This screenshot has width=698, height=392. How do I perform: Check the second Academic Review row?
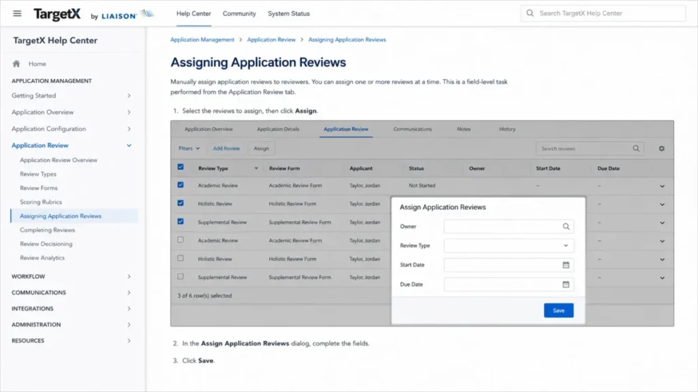click(x=180, y=240)
